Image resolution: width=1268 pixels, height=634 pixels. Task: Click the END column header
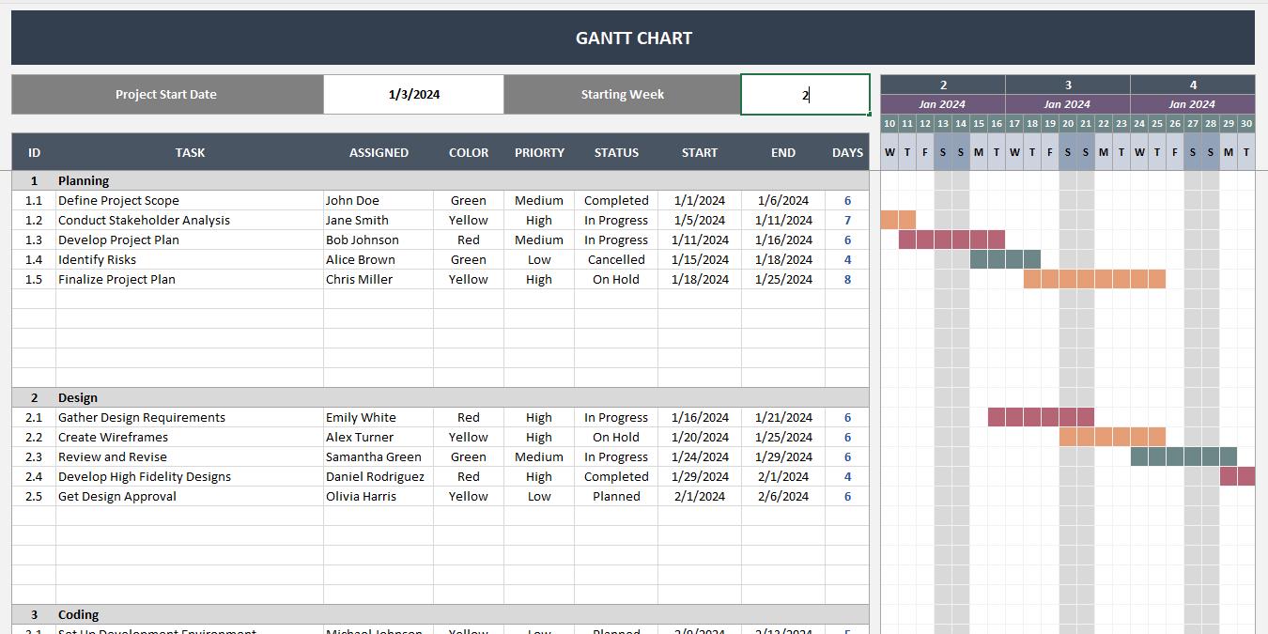click(783, 152)
